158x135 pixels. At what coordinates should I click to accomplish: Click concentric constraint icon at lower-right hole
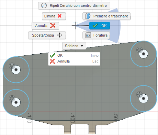tap(139, 94)
